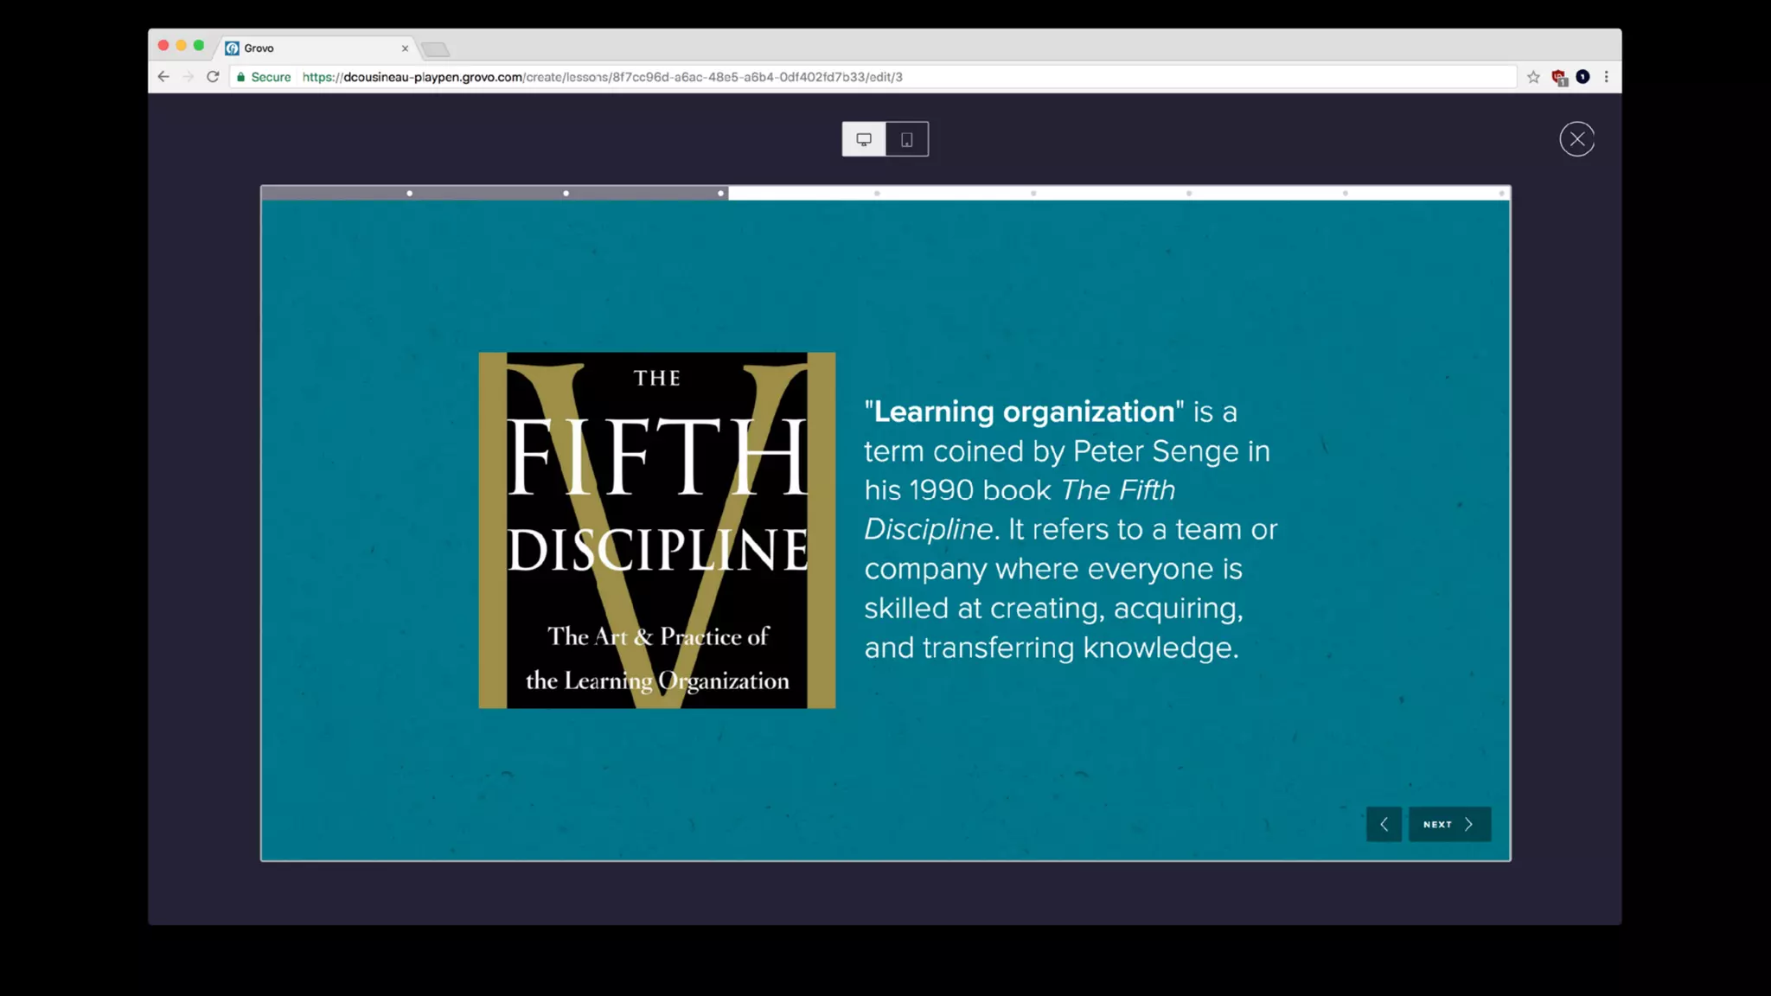
Task: Select the fourth progress dot marker
Action: (877, 194)
